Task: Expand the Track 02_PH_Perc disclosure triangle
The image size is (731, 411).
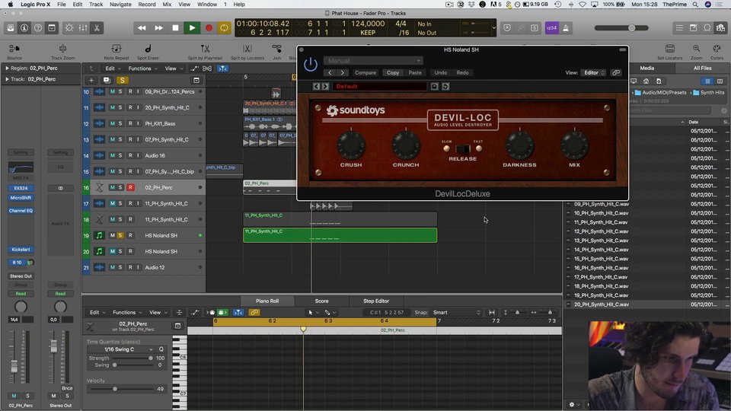Action: pos(7,79)
